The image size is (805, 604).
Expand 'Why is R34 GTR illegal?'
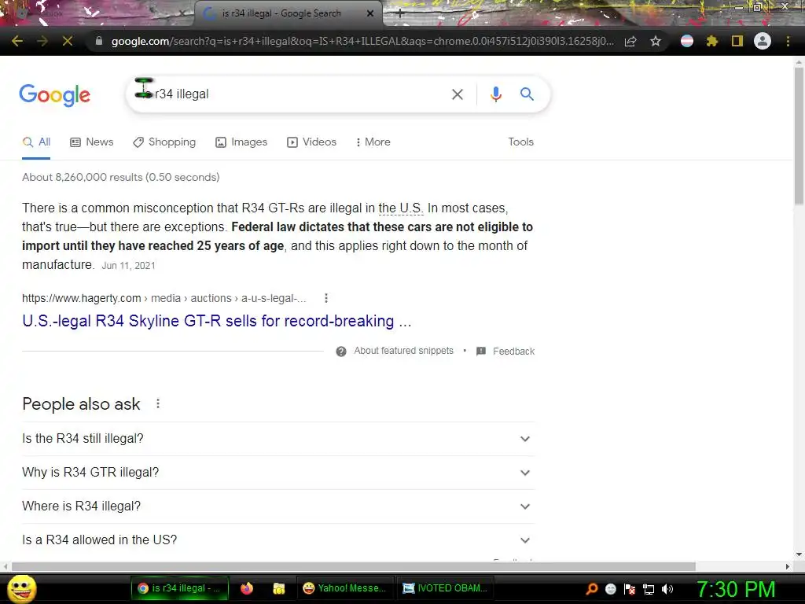point(278,473)
